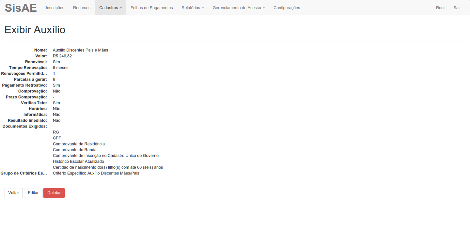Select Comprovante de Residência entry
The image size is (470, 242).
pos(79,144)
